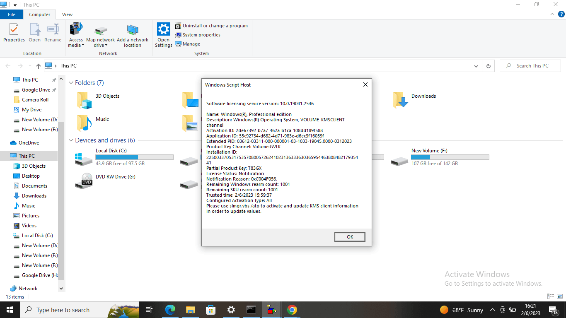The height and width of the screenshot is (318, 566).
Task: Open Google Chrome from taskbar
Action: pos(292,310)
